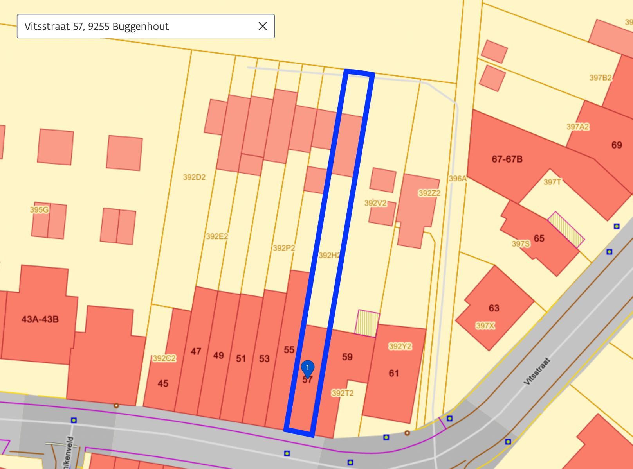633x469 pixels.
Task: Click parcel label 395G
Action: pos(39,210)
